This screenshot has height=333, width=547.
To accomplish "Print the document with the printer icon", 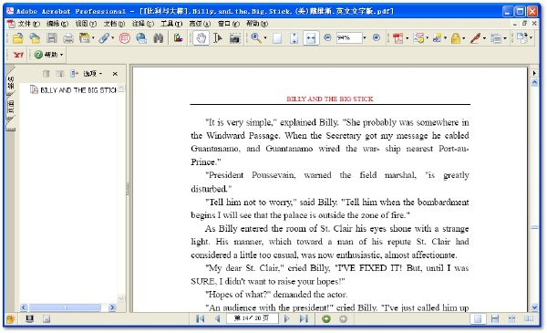I will click(x=68, y=38).
